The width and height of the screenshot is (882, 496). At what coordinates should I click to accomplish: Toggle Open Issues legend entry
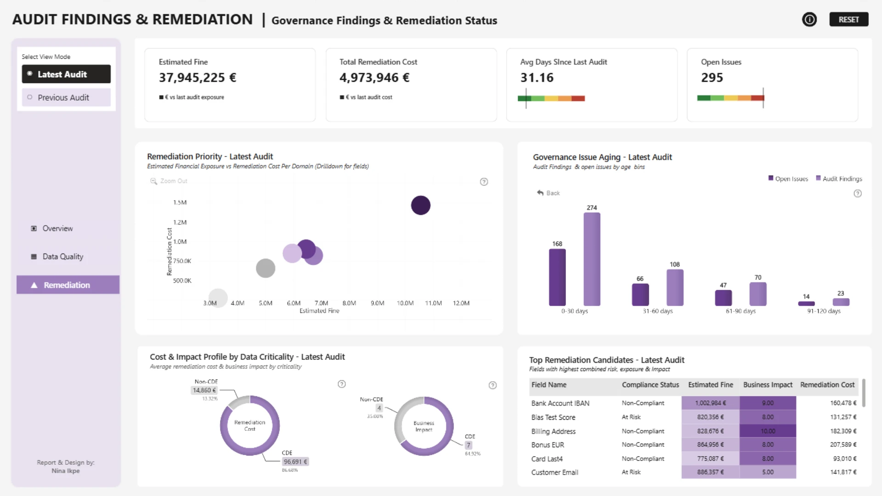coord(788,179)
